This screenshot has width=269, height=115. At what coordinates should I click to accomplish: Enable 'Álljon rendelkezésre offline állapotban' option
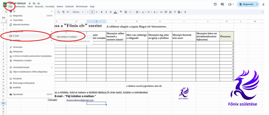30,72
